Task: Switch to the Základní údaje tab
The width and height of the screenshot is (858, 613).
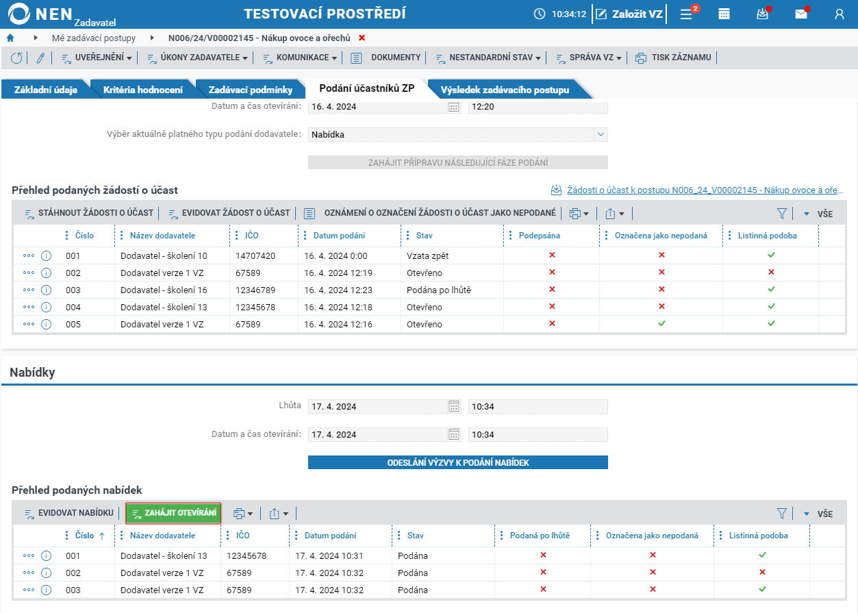Action: tap(46, 90)
